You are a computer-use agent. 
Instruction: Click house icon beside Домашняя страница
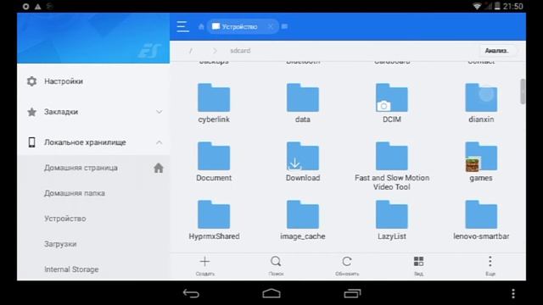[x=159, y=168]
